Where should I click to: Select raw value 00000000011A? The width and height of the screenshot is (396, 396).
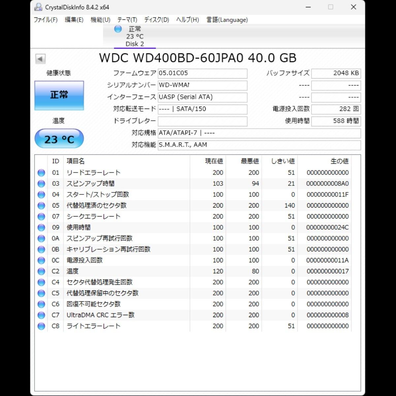pos(327,260)
